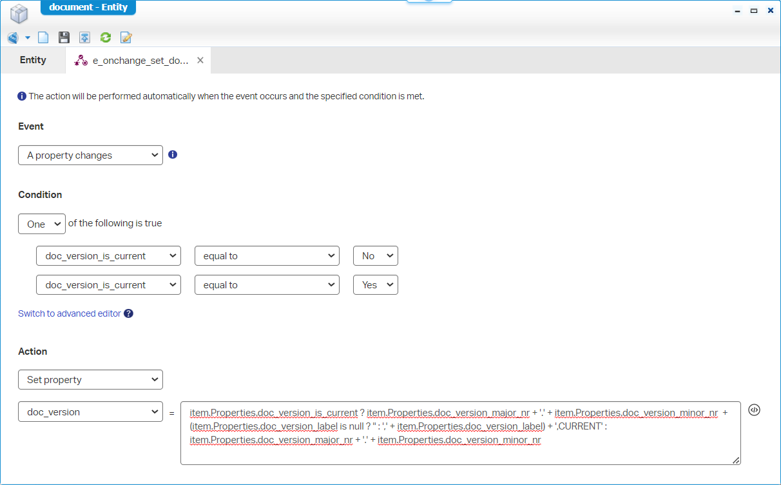Close the e_onchange_set_do... tab

pyautogui.click(x=200, y=60)
